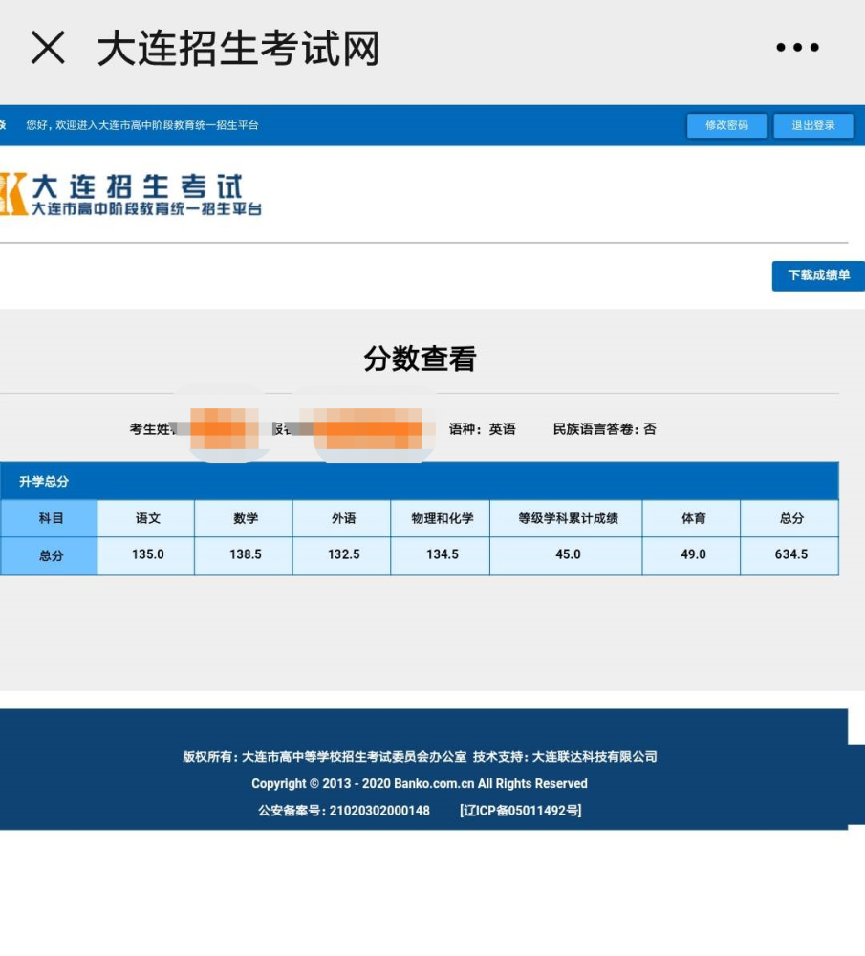
Task: Download the transcript via 下载成绩单
Action: (x=819, y=275)
